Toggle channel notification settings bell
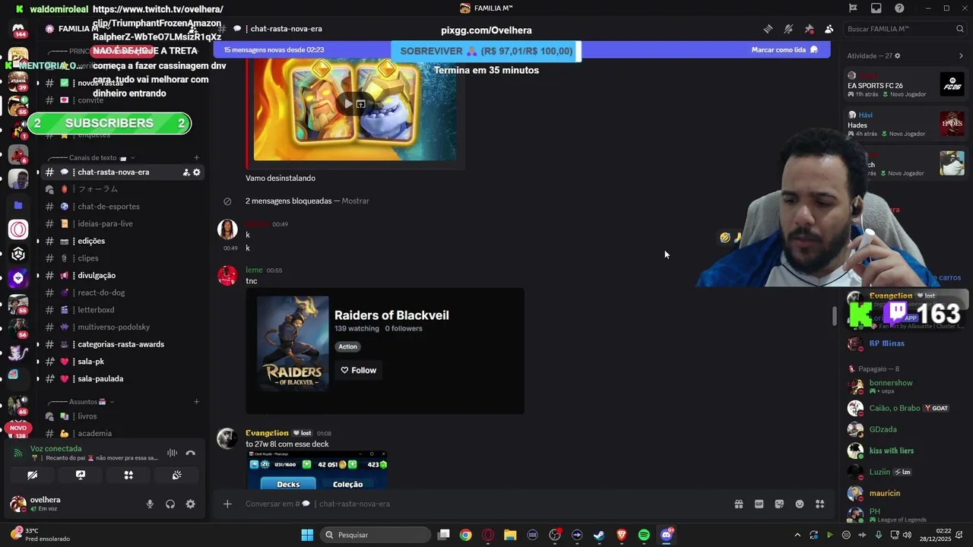 [788, 29]
